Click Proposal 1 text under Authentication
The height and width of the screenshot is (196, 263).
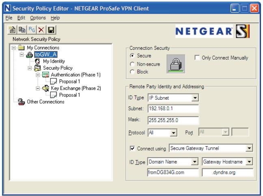click(70, 81)
